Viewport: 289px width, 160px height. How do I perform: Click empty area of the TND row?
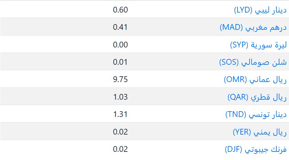(x=51, y=114)
